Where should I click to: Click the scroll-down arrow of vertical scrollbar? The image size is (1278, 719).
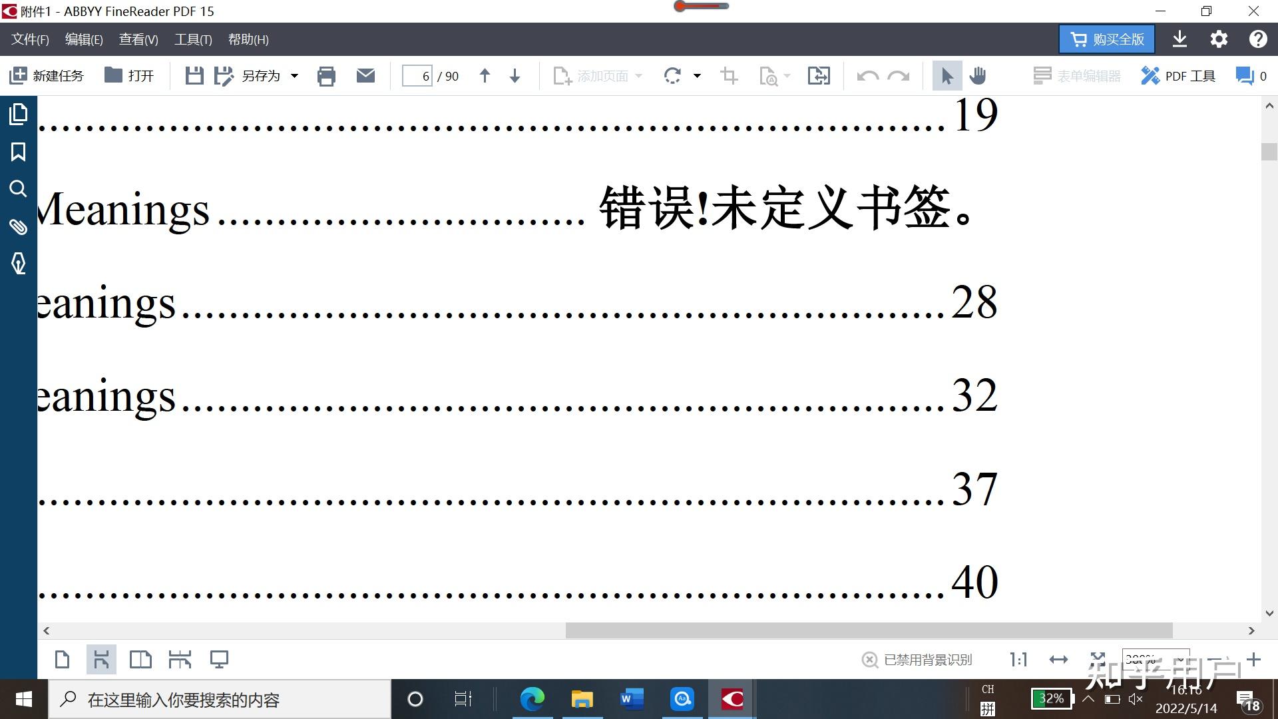coord(1269,613)
